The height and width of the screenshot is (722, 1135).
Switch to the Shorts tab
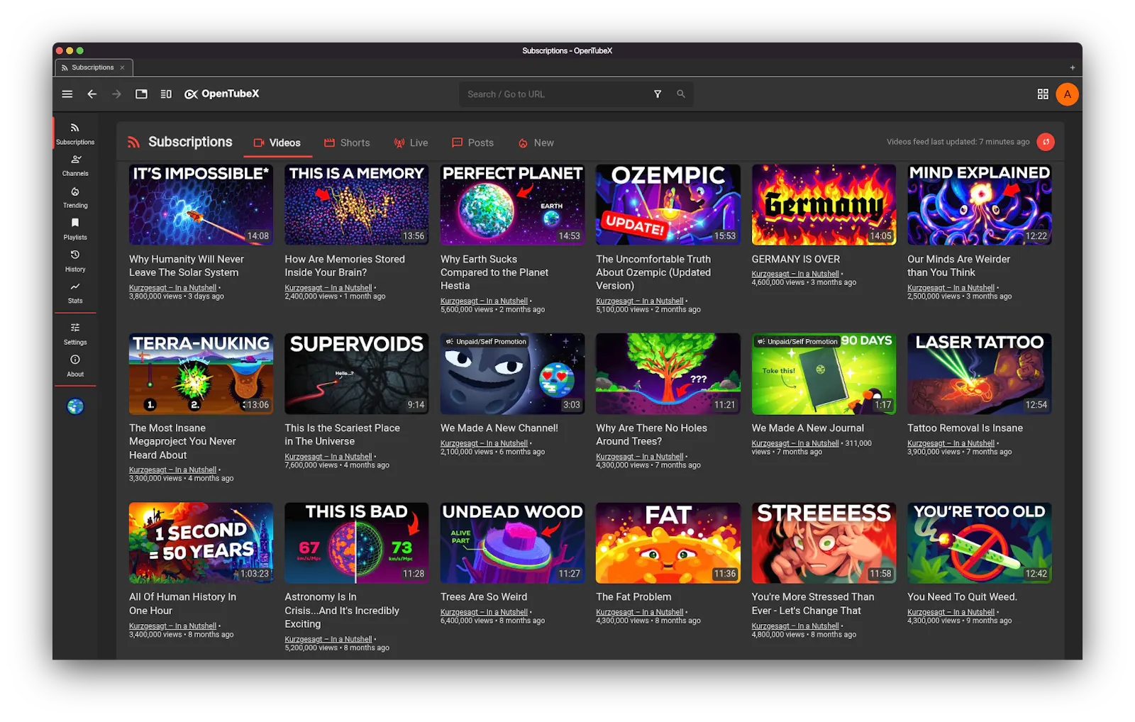pyautogui.click(x=347, y=143)
